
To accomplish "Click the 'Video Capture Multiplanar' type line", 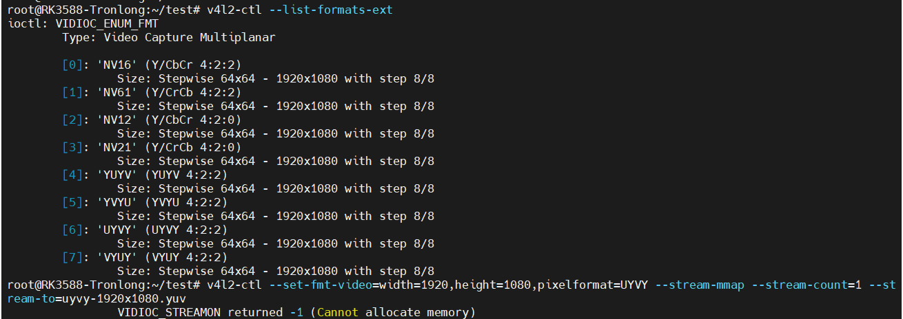I will pyautogui.click(x=168, y=37).
